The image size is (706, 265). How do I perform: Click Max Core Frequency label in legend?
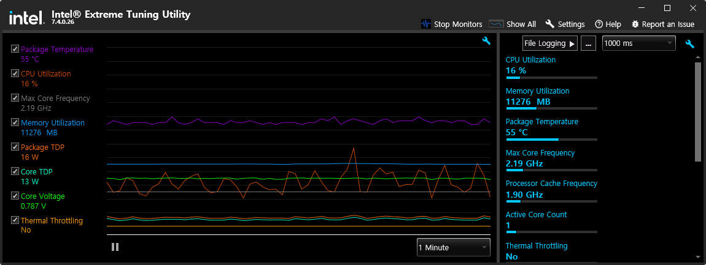(x=55, y=98)
